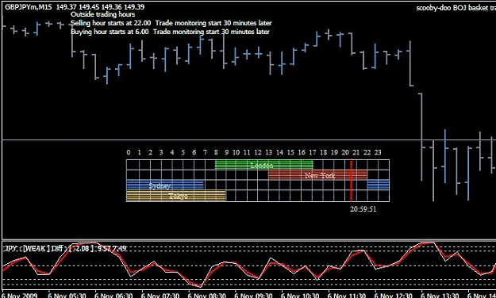Click hour label 17 above session grid
Screen dimensions: 496x298
pos(312,152)
